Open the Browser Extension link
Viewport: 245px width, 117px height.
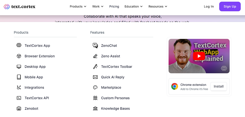coord(40,56)
